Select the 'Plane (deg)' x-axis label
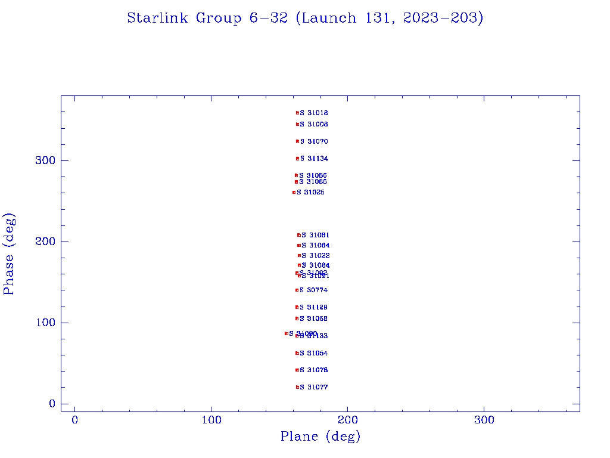610x458 pixels. coord(320,436)
